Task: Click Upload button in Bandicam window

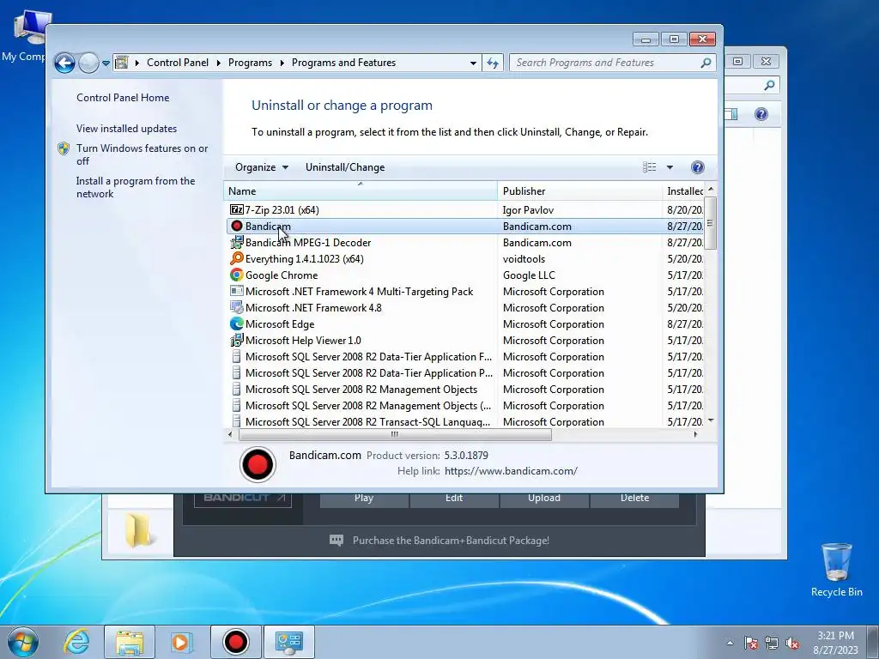Action: click(543, 498)
